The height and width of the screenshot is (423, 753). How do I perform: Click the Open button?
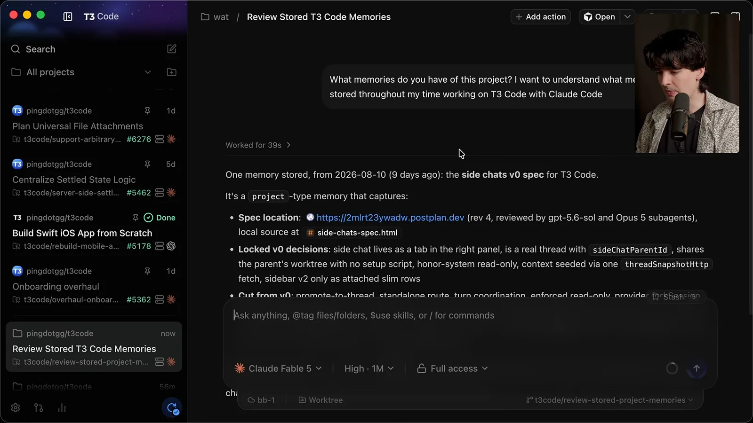pos(600,17)
